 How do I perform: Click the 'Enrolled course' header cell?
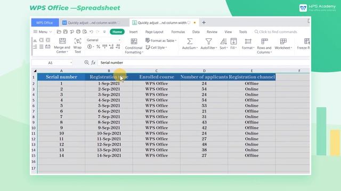(x=156, y=77)
